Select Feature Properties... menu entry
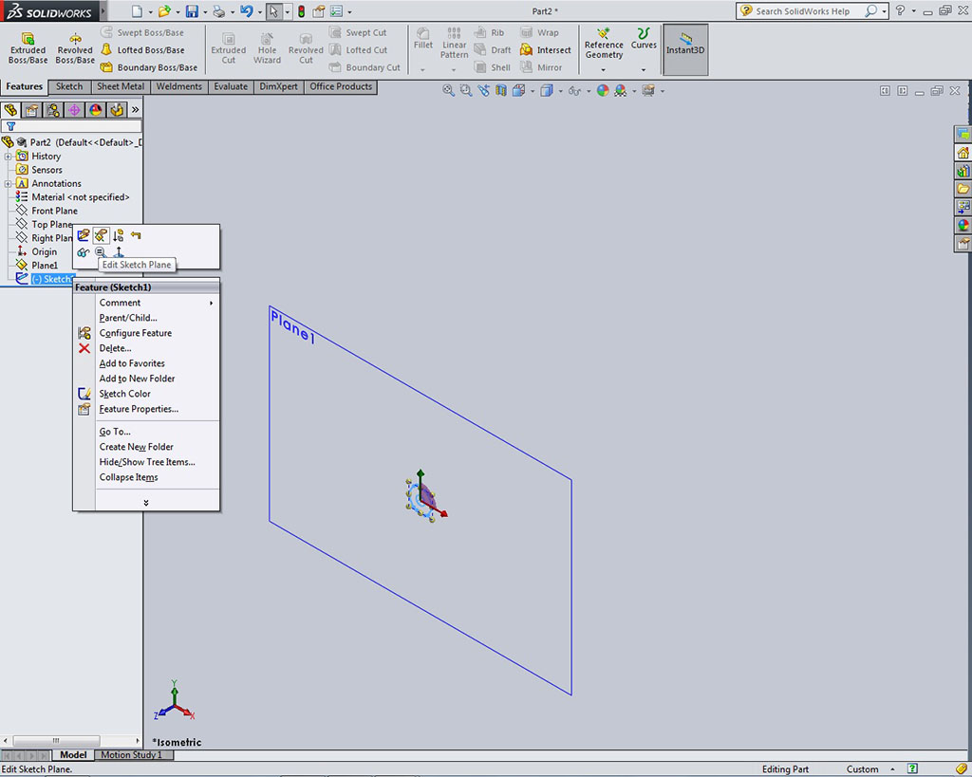972x777 pixels. pyautogui.click(x=139, y=409)
